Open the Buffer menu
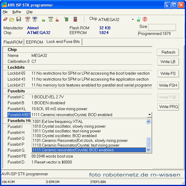Viewport: 186px width, 186px height. click(x=17, y=12)
